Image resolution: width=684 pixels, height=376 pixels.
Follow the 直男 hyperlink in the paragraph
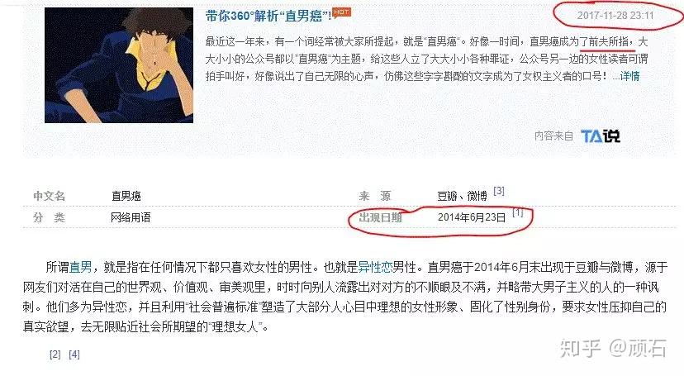point(81,267)
